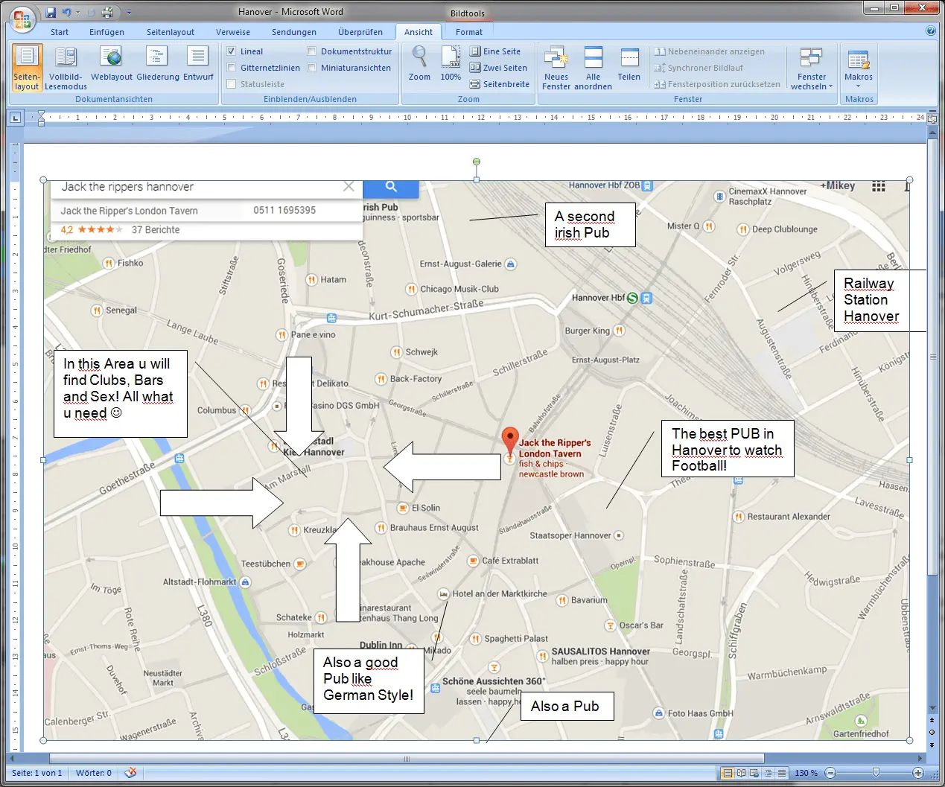Open the Verweise tab
Screen dimensions: 945x787
tap(233, 32)
